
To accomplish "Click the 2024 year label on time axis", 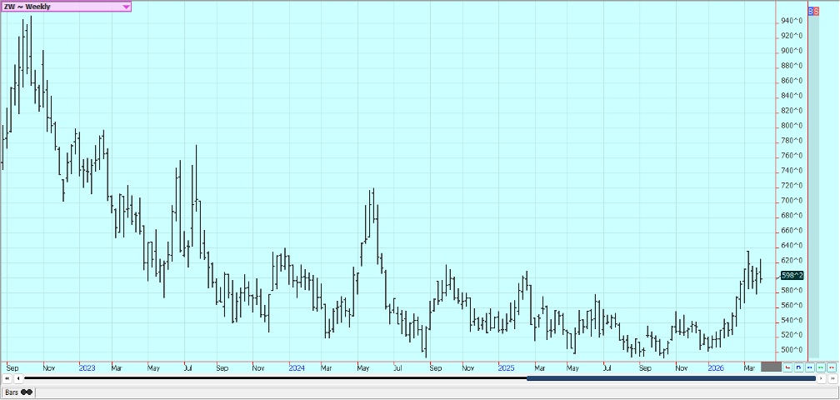I will tap(297, 367).
